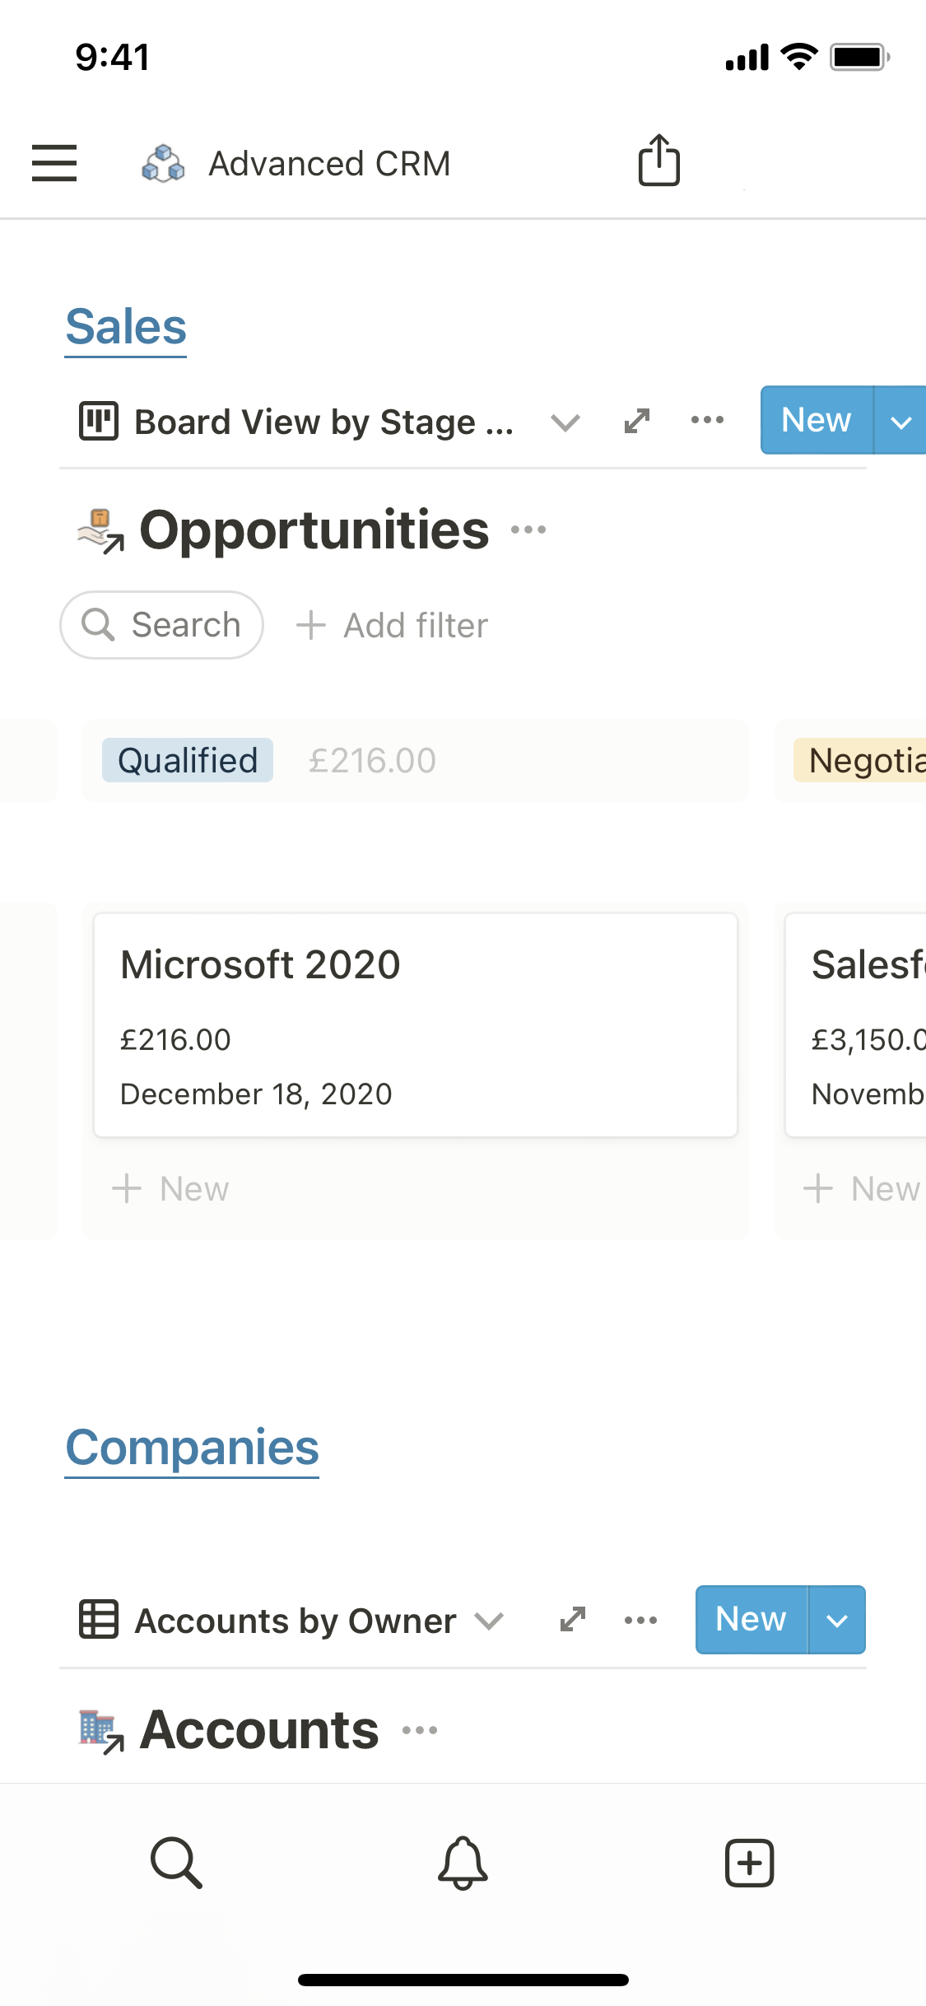This screenshot has width=926, height=2006.
Task: Expand Companies New button dropdown arrow
Action: 836,1620
